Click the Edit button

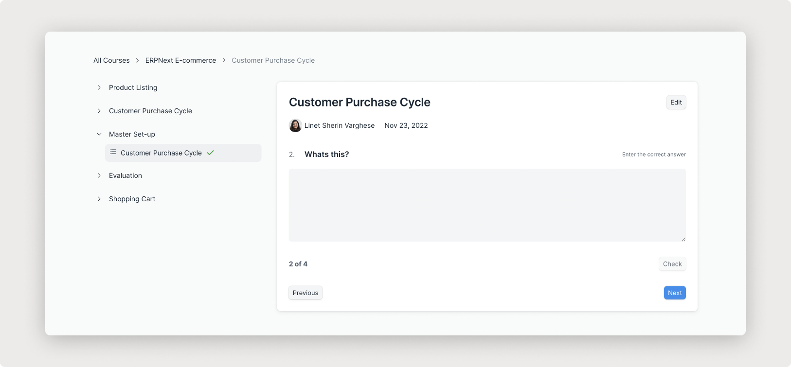point(676,102)
